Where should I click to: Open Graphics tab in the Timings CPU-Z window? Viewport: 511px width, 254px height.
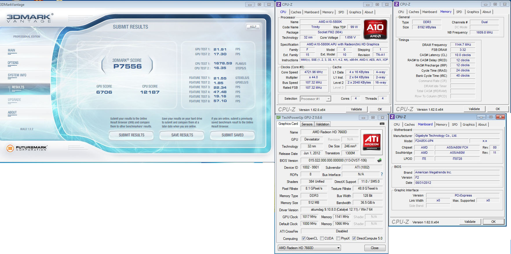[x=473, y=12]
